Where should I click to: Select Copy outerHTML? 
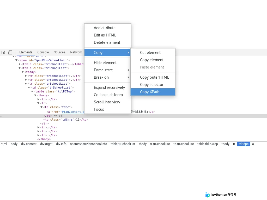(153, 77)
